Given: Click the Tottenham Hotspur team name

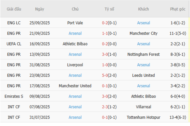Looking at the screenshot, I should 143,117.
